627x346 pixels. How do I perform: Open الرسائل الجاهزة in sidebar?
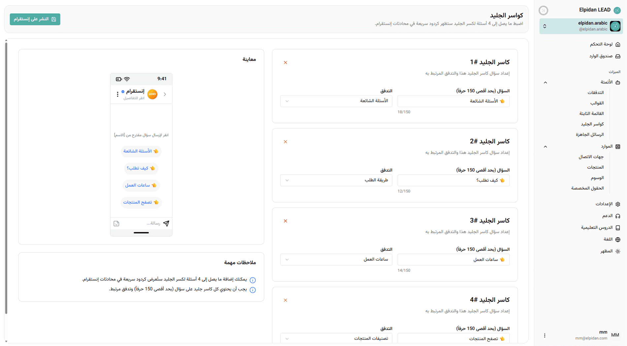(590, 134)
